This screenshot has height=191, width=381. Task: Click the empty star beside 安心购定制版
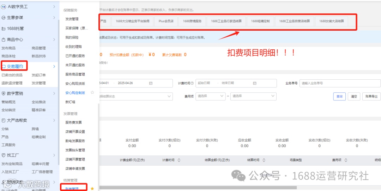coord(92,92)
